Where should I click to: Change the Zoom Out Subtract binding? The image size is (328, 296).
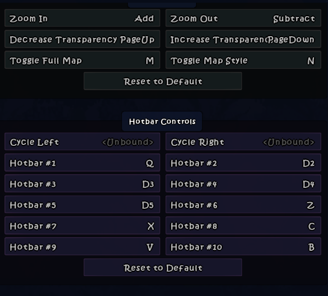243,19
